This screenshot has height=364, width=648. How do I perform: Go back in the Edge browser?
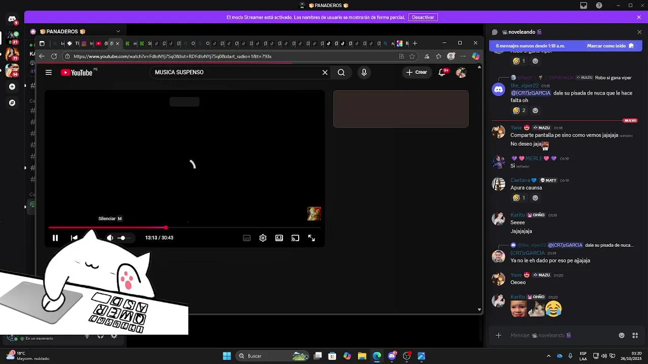[x=42, y=56]
